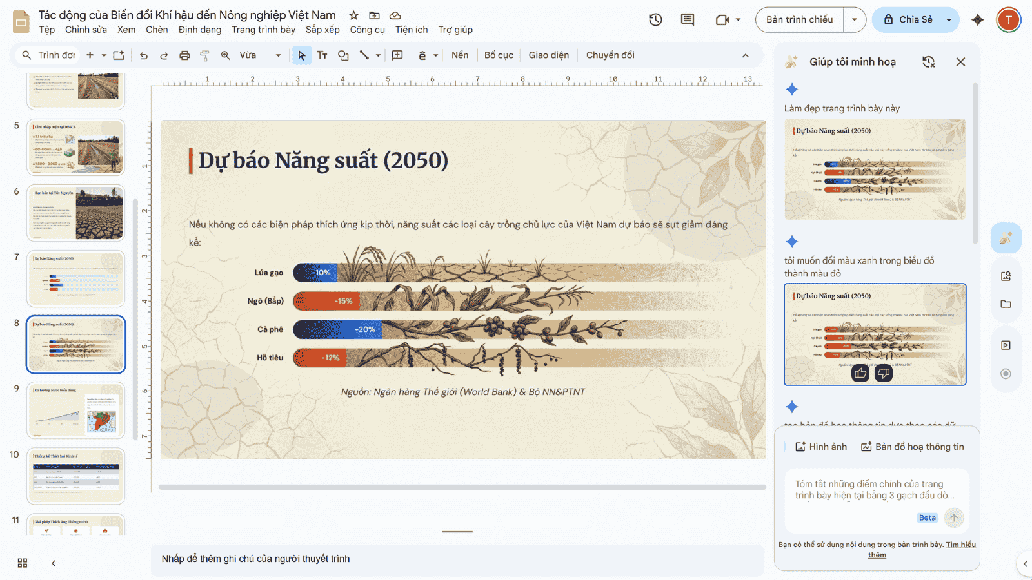1032x580 pixels.
Task: Click the horizontal scrollbar below slide
Action: point(462,487)
